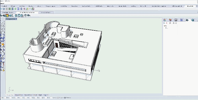Viewport: 198px width, 100px height.
Task: Open the Transform toolbar tab
Action: click(74, 6)
